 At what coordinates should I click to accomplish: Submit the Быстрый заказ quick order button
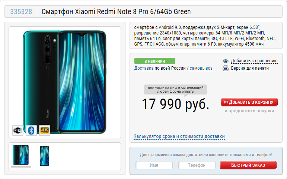[x=248, y=165]
